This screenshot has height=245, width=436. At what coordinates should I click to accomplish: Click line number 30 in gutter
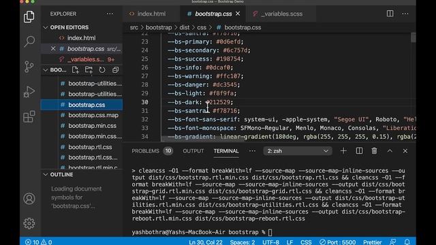click(x=144, y=102)
